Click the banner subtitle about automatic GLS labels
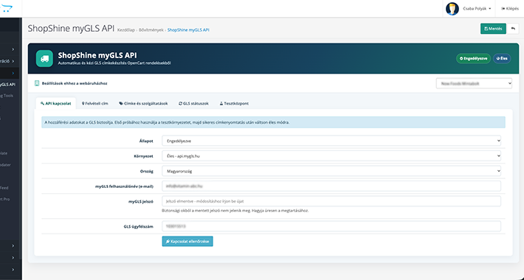Viewport: 524px width, 280px height. 114,63
